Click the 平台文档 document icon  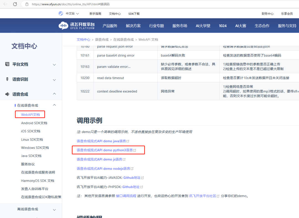7,64
